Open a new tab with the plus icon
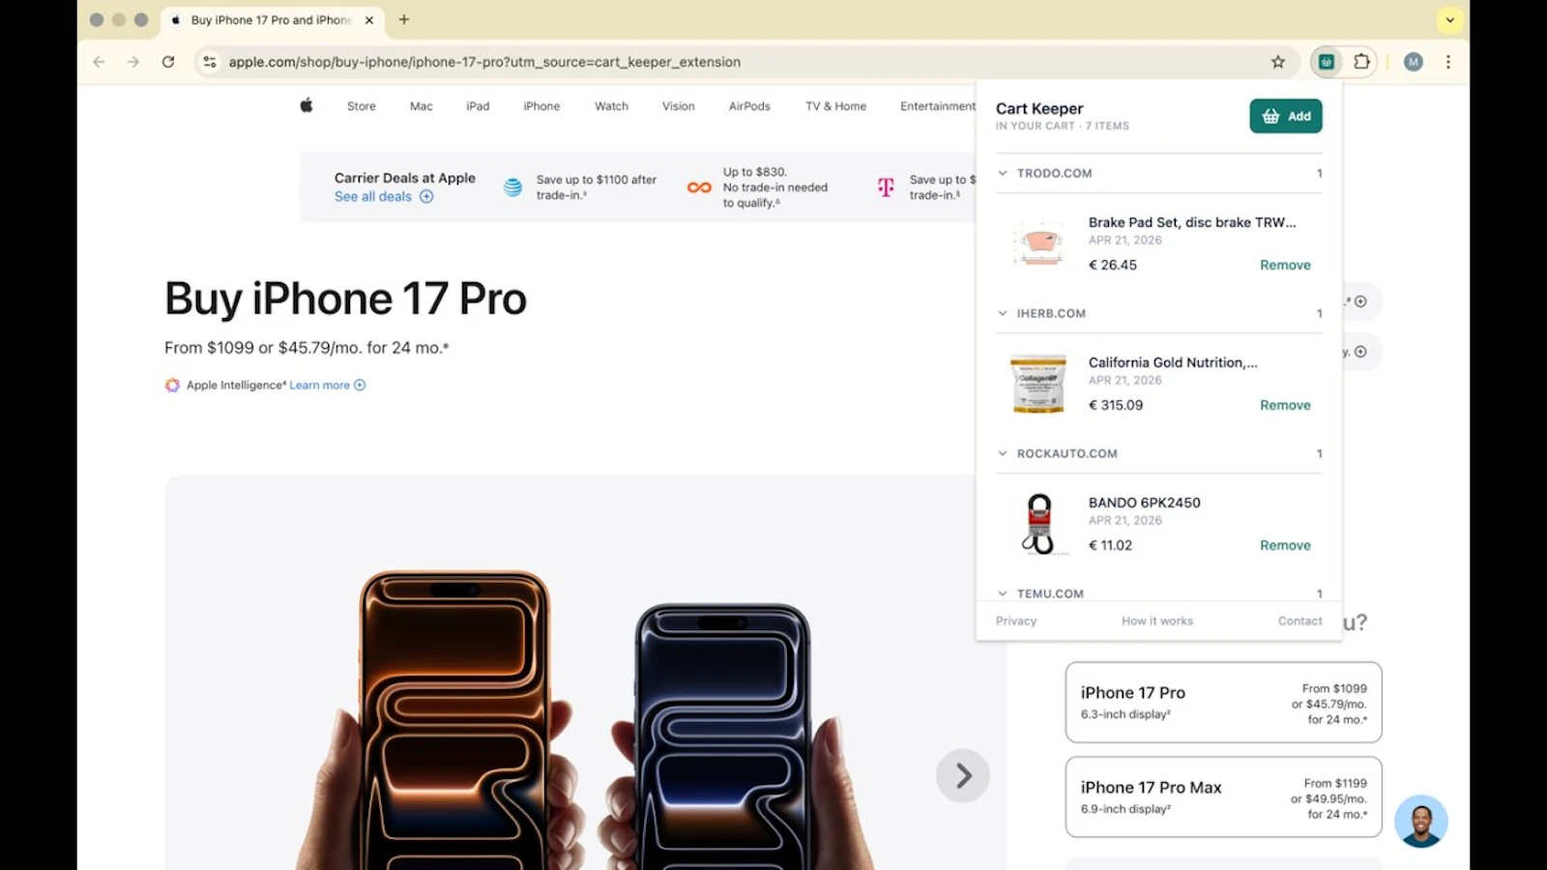Image resolution: width=1547 pixels, height=870 pixels. (x=404, y=19)
